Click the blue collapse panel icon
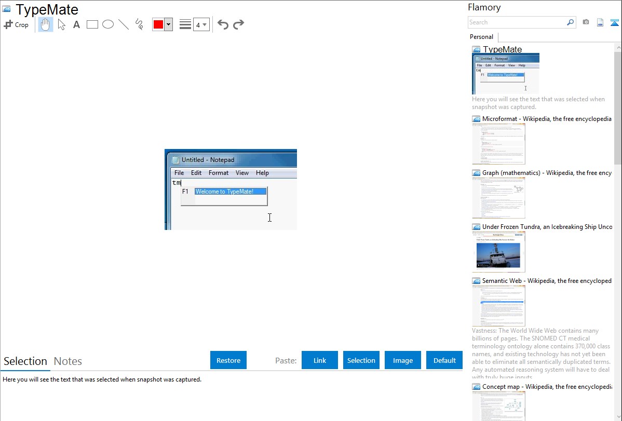The height and width of the screenshot is (421, 622). point(615,22)
